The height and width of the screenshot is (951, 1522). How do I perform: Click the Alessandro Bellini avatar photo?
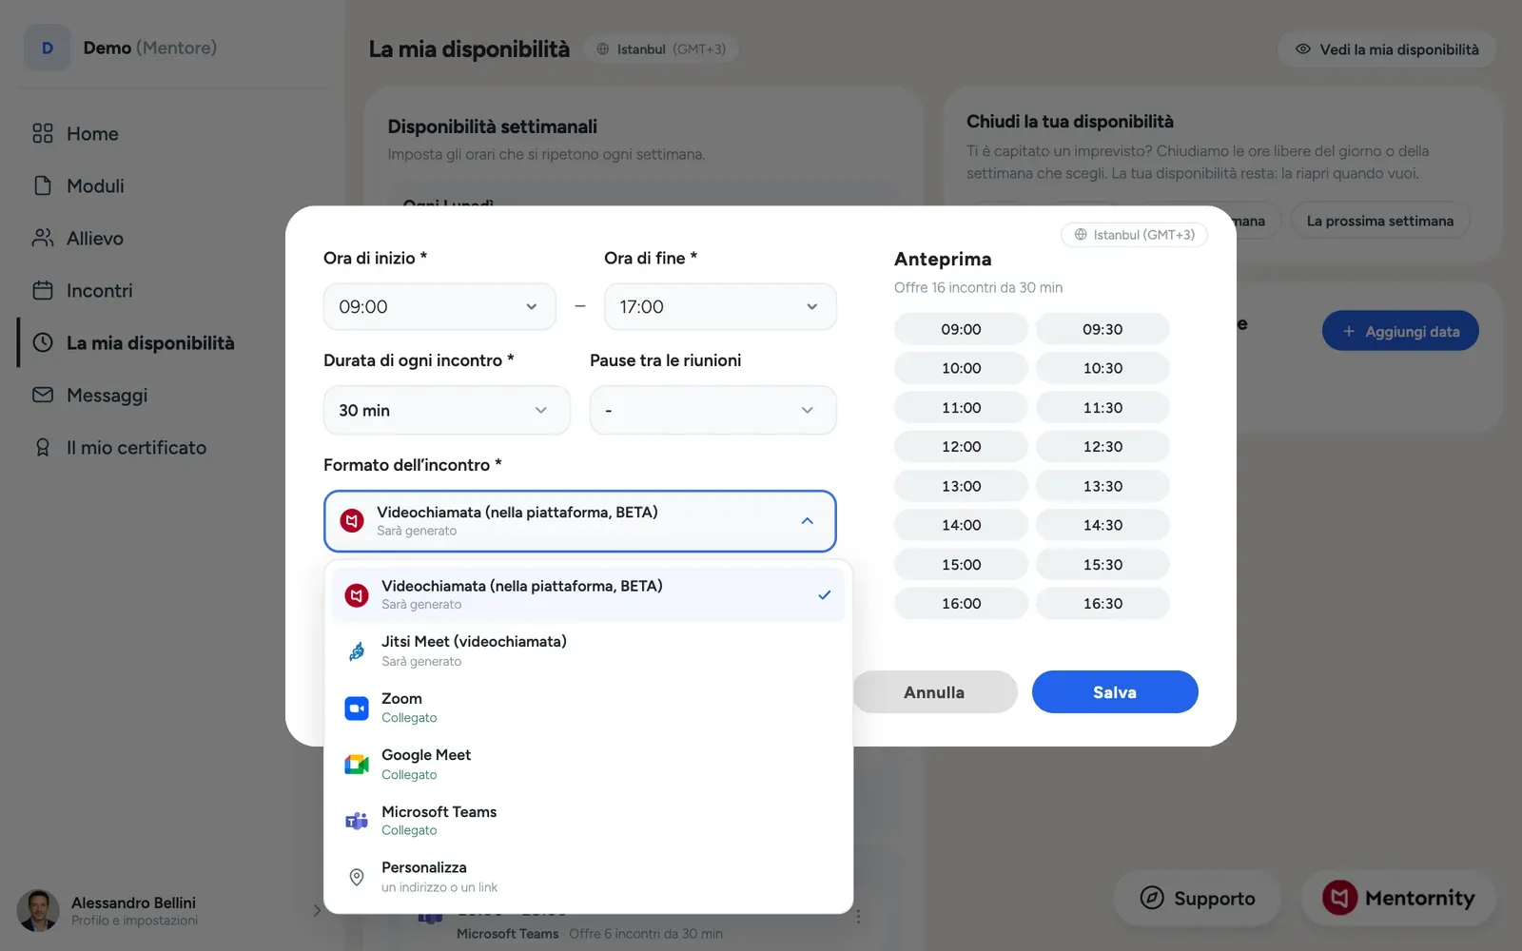pyautogui.click(x=38, y=910)
